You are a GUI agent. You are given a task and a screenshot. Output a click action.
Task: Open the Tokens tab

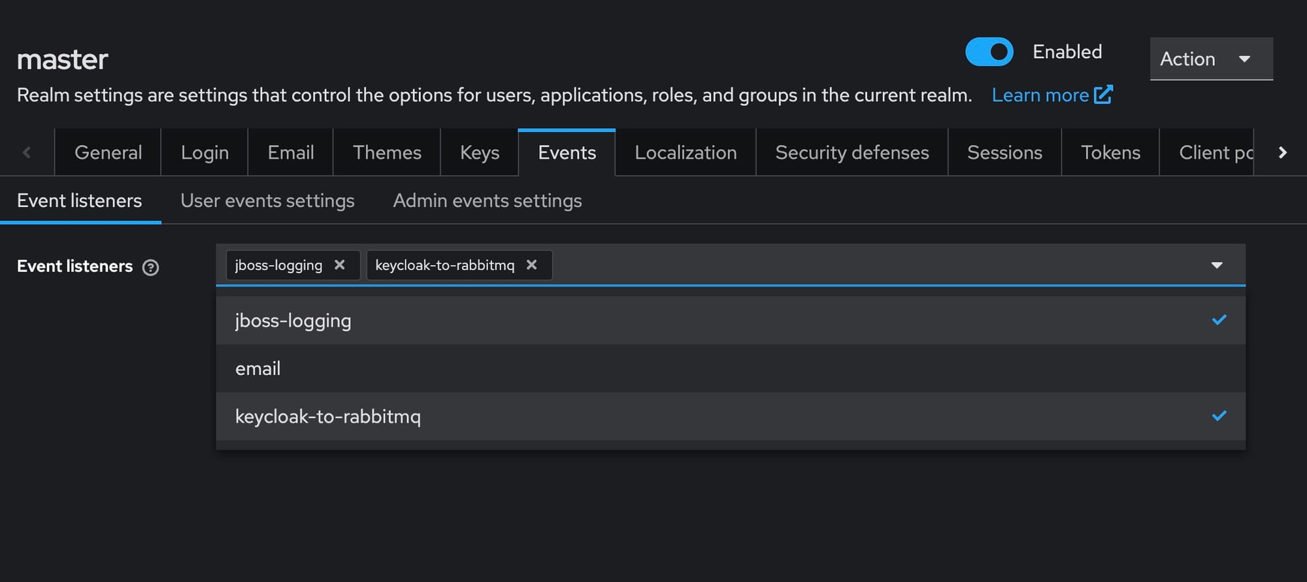tap(1110, 152)
